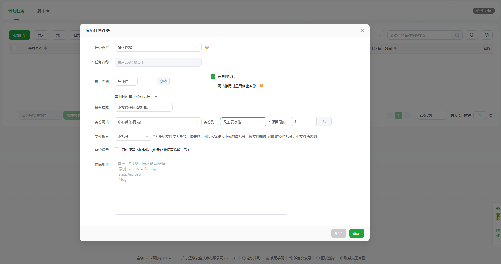This screenshot has width=501, height=264.
Task: Uncheck the 开启进程锁 checkbox
Action: [213, 77]
